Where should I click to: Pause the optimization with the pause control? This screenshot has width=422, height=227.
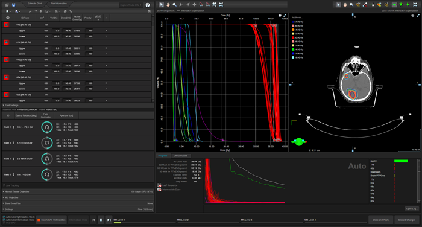click(x=101, y=220)
